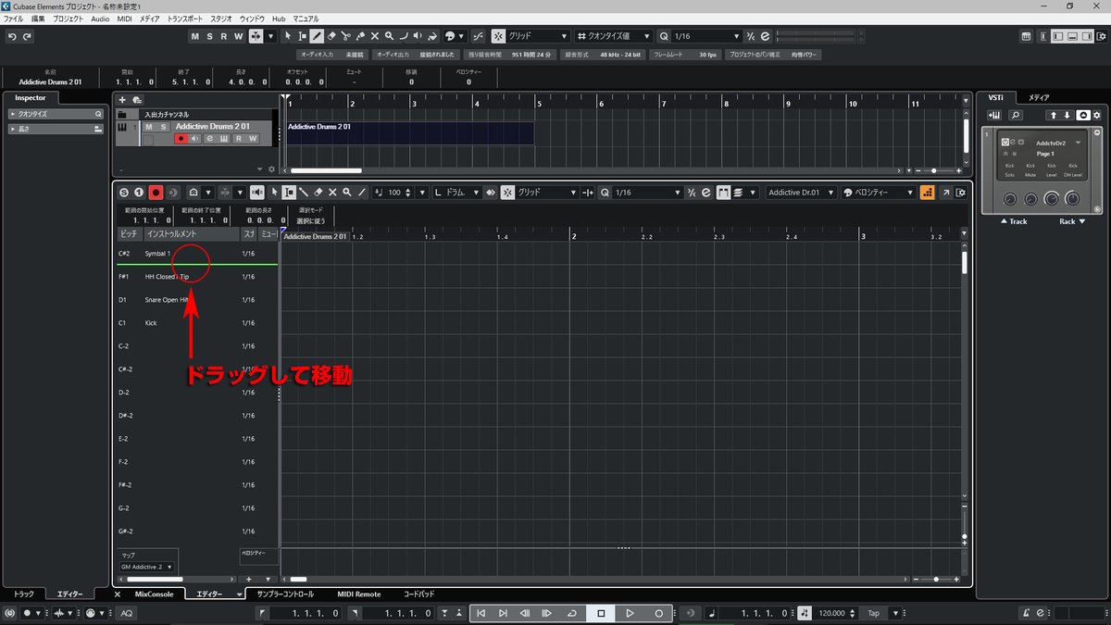Select the Draw pencil tool in main toolbar

317,36
